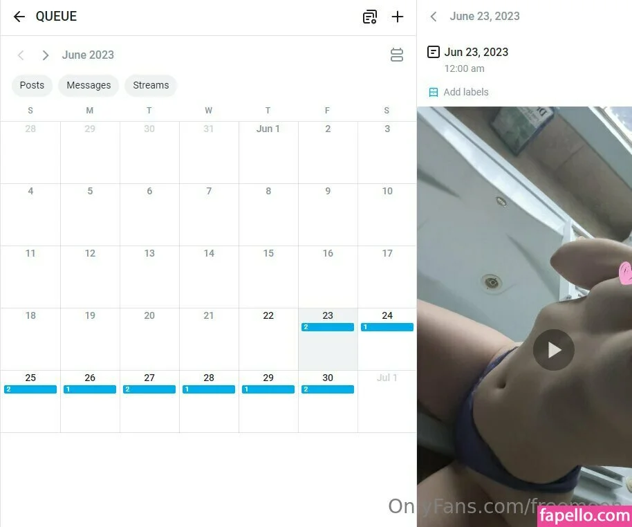
Task: Open Add labels link
Action: tap(466, 93)
